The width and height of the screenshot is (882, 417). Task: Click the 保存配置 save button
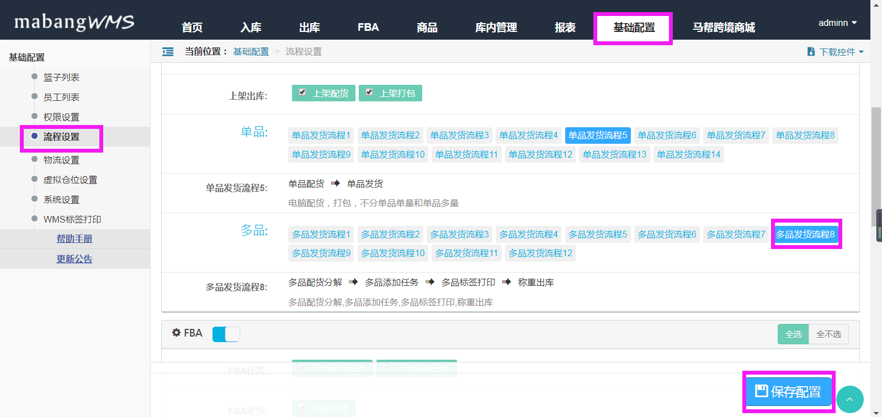[x=788, y=392]
